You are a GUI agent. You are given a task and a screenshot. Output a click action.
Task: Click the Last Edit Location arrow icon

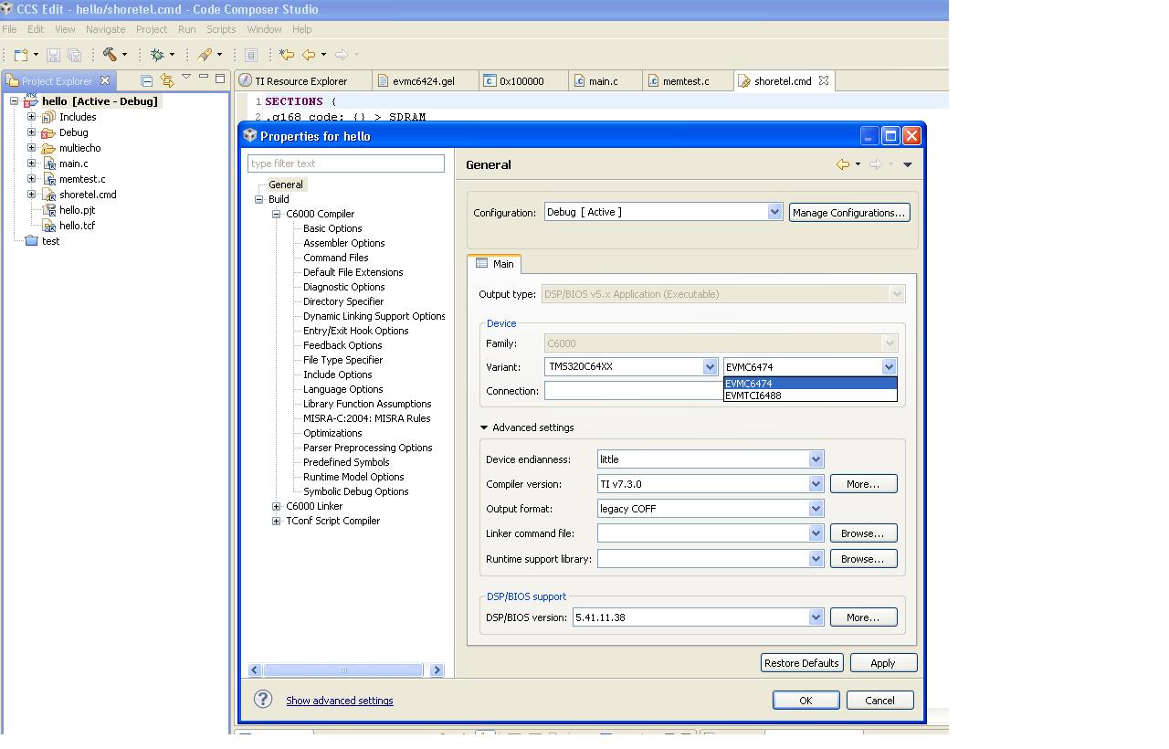287,55
